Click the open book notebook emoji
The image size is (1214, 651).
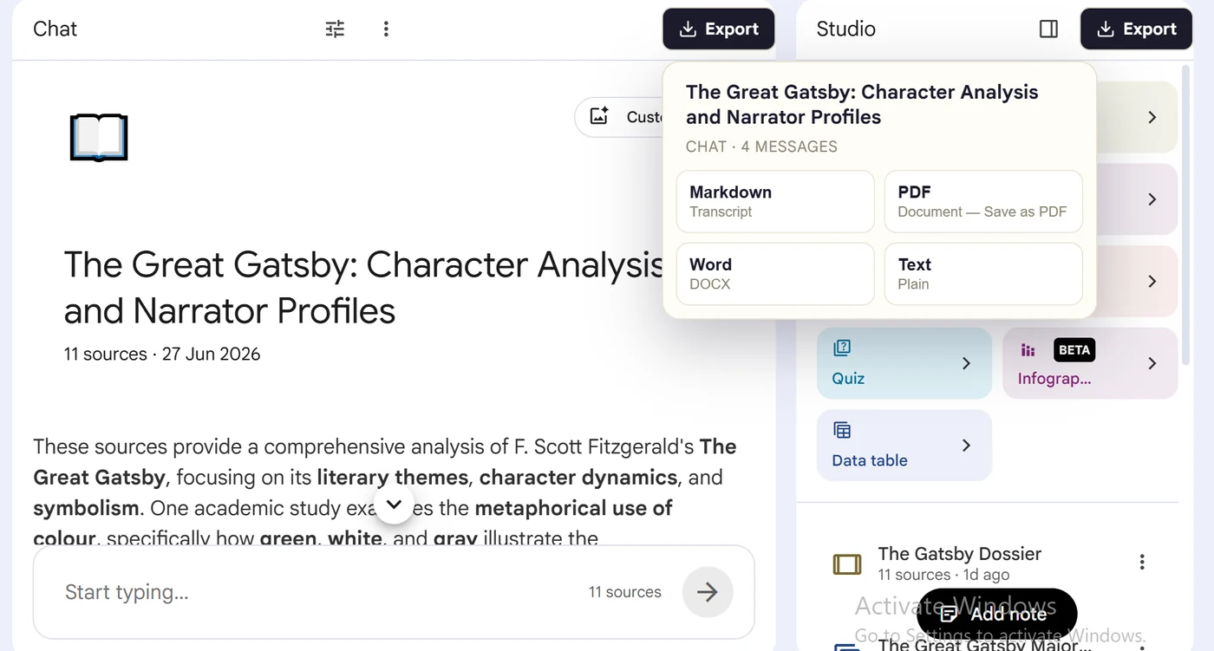99,138
